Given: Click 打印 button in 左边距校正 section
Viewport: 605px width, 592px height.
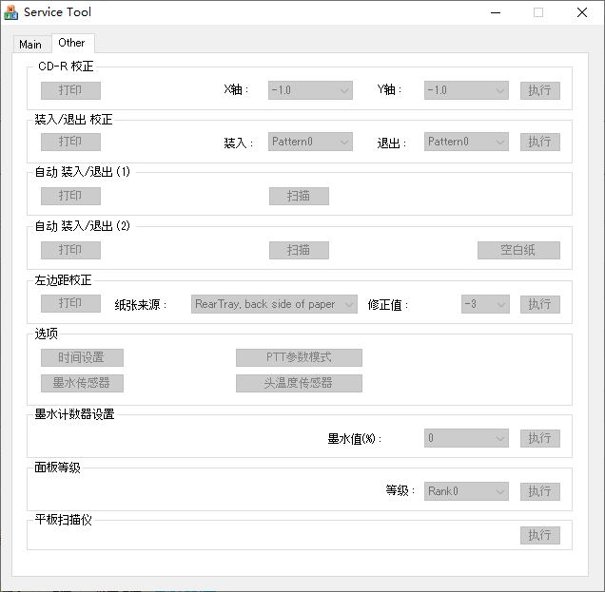Looking at the screenshot, I should tap(70, 304).
